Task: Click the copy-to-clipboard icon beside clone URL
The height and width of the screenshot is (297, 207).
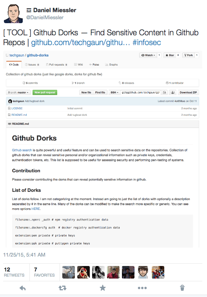Action: click(x=165, y=93)
